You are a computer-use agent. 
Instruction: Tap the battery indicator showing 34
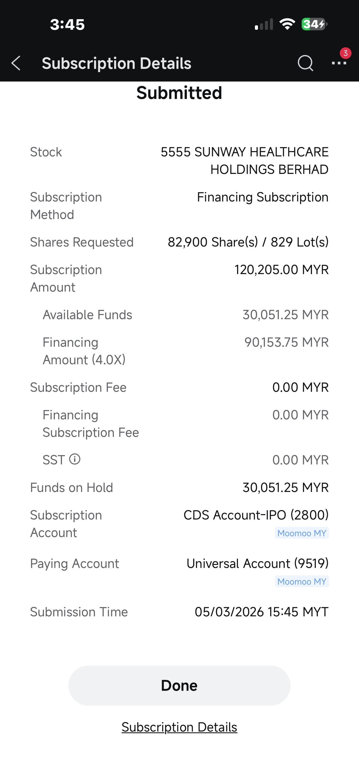point(314,24)
